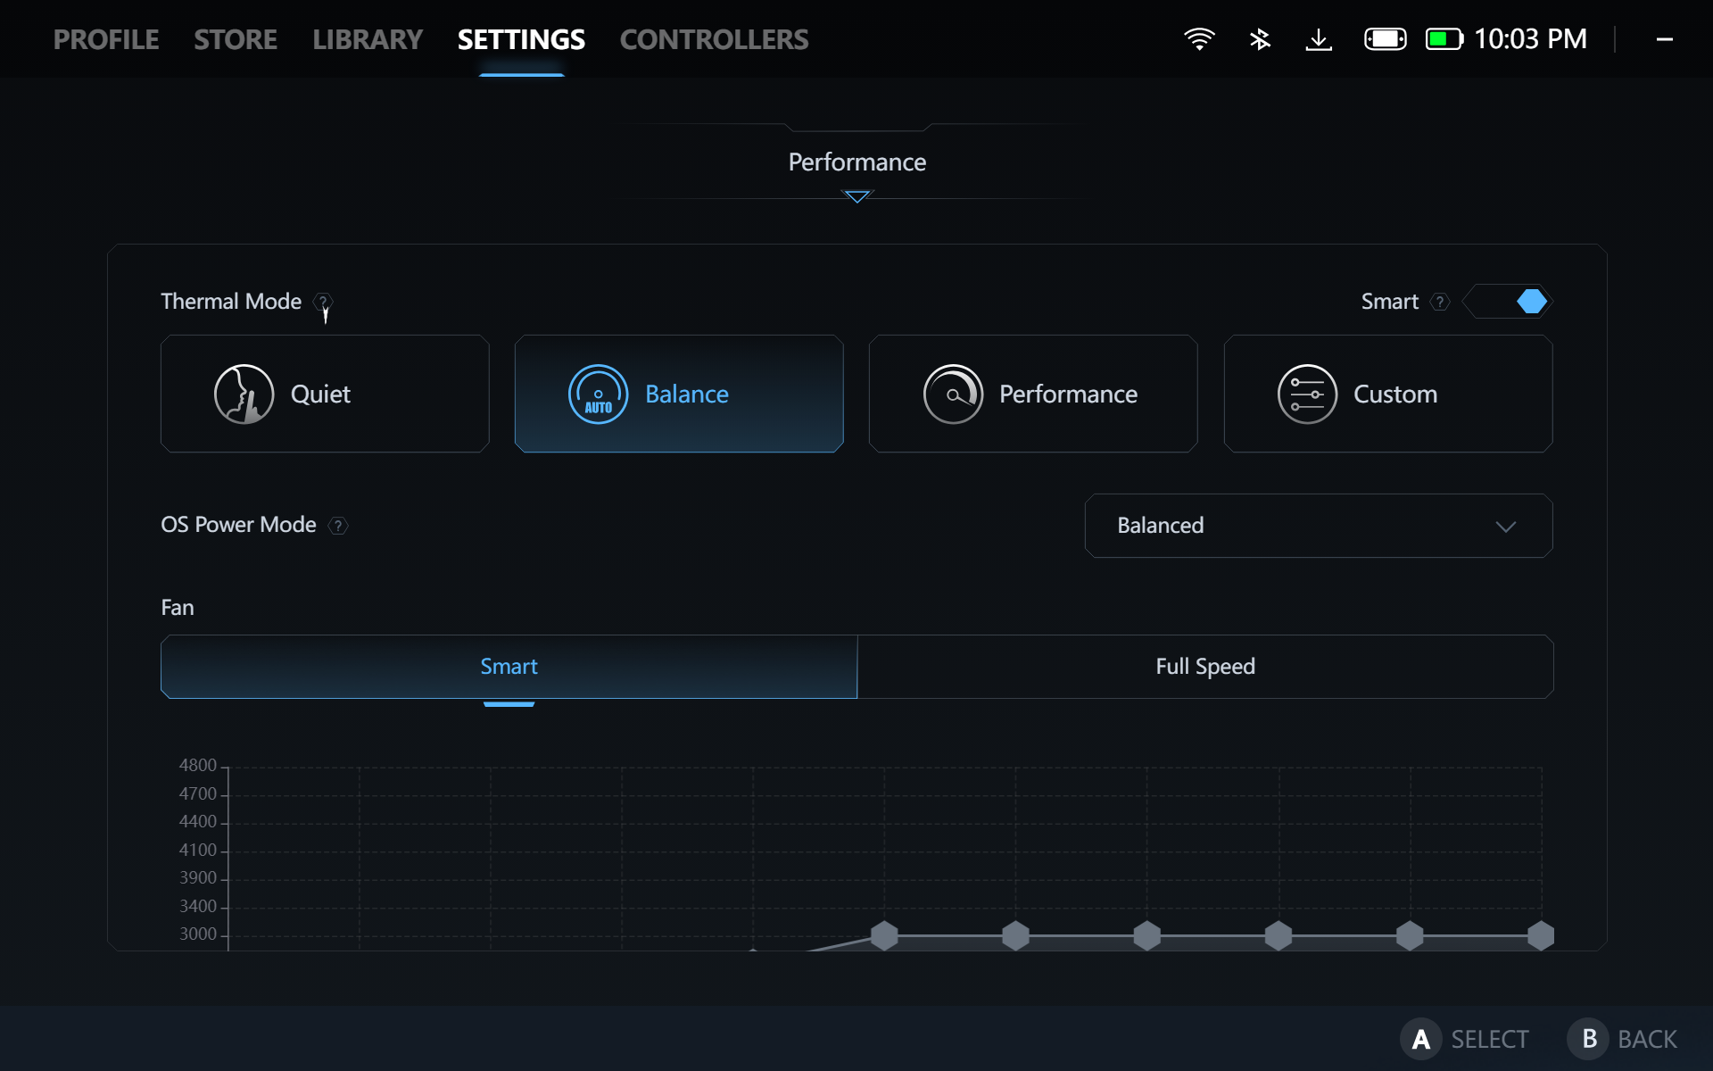1713x1071 pixels.
Task: Switch to the Library tab
Action: pos(368,39)
